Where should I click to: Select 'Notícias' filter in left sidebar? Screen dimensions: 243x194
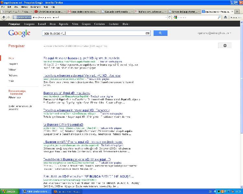(x=13, y=75)
